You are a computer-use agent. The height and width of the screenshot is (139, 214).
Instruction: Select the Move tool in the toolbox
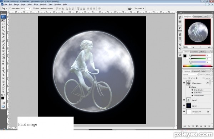click(x=3, y=21)
